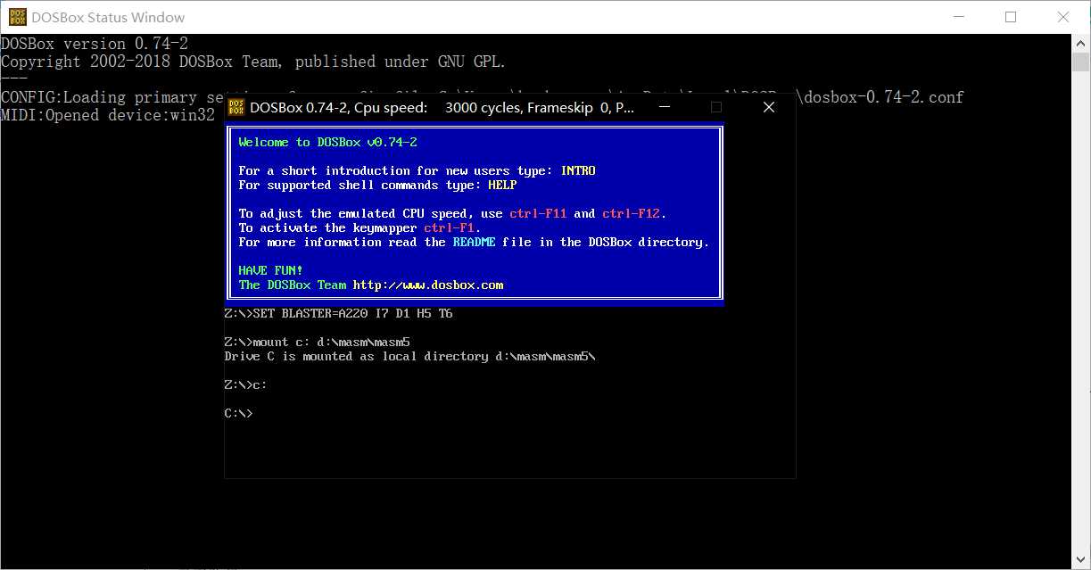Image resolution: width=1091 pixels, height=570 pixels.
Task: Maximize the DOSBox 0.74-2 emulator window
Action: 715,107
